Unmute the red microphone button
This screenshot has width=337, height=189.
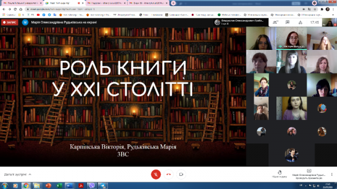[x=156, y=174]
